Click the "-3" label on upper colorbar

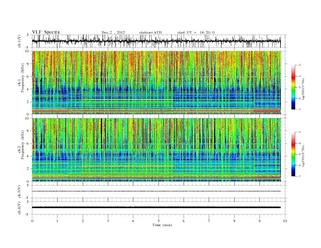click(x=299, y=65)
